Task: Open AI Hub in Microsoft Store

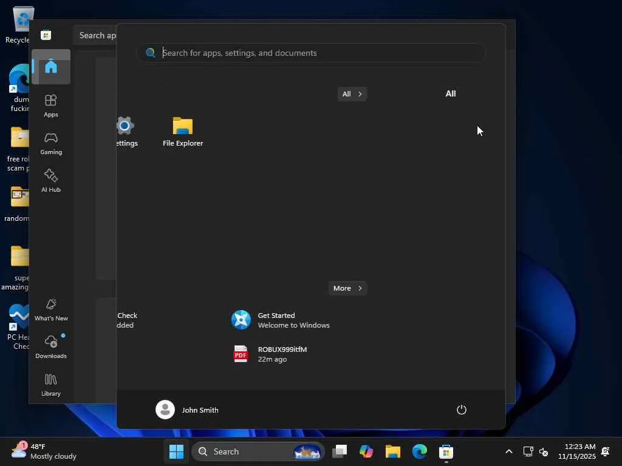Action: [51, 181]
